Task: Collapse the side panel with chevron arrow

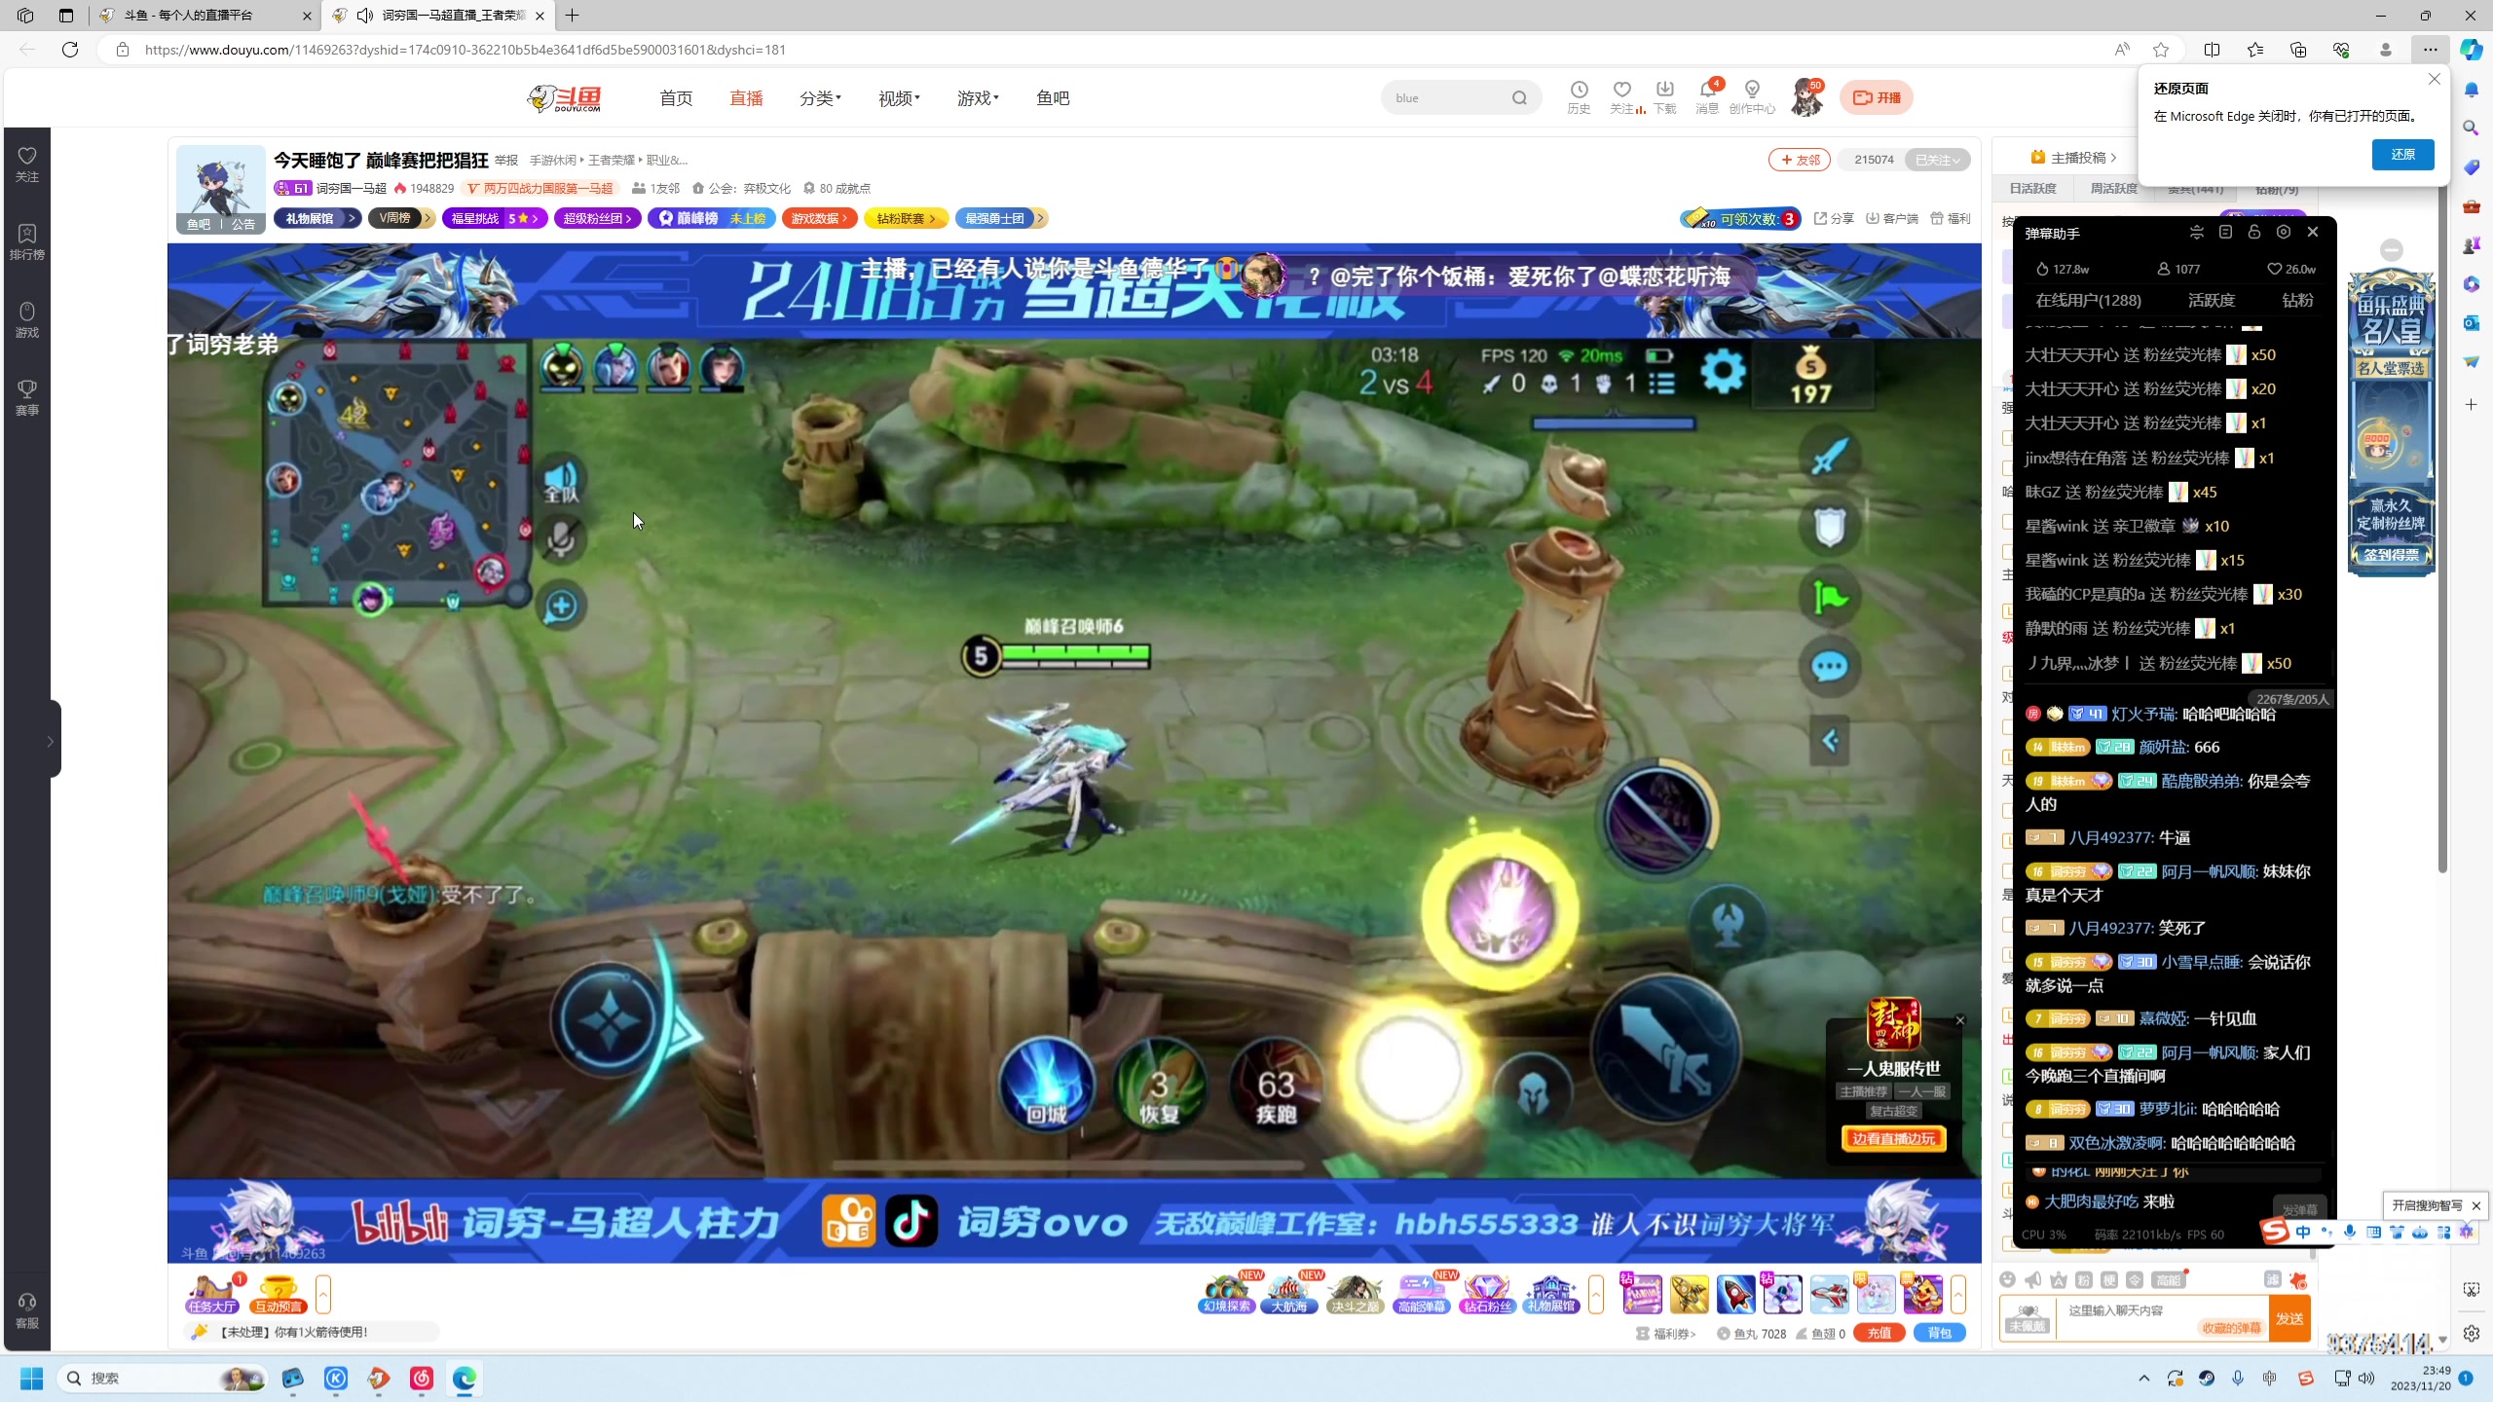Action: click(51, 740)
